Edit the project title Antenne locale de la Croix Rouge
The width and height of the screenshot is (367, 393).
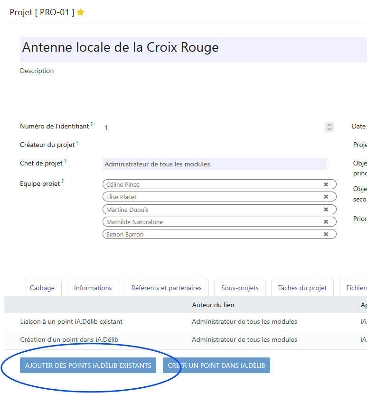(193, 50)
